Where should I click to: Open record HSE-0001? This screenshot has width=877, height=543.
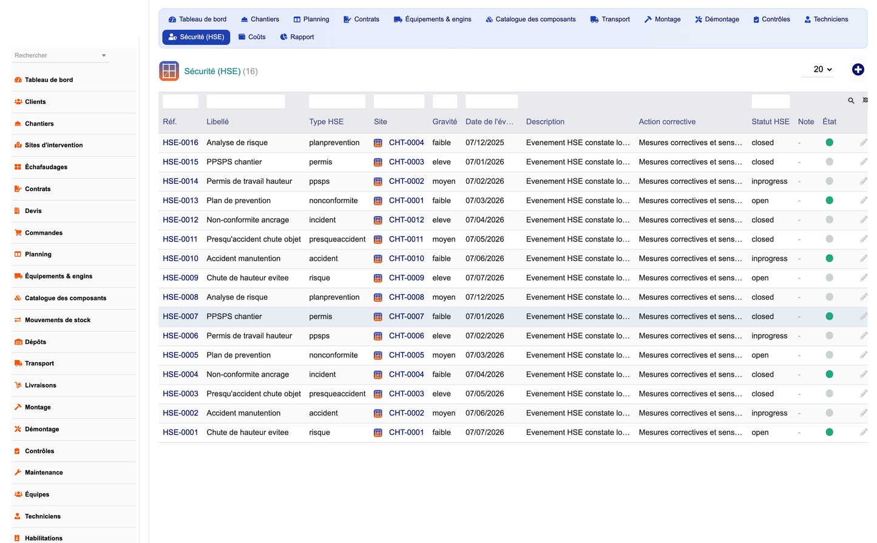tap(180, 433)
